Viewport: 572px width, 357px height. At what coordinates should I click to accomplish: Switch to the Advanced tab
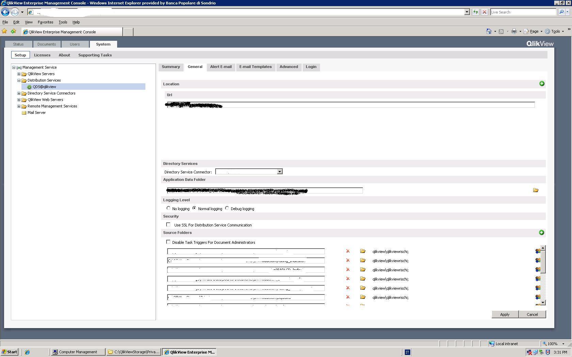(289, 67)
